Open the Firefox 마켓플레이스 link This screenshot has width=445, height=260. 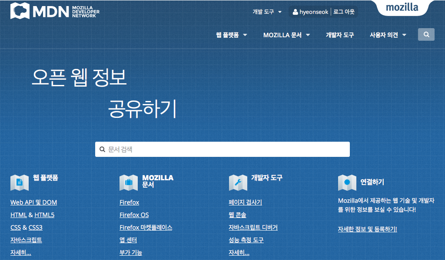146,227
